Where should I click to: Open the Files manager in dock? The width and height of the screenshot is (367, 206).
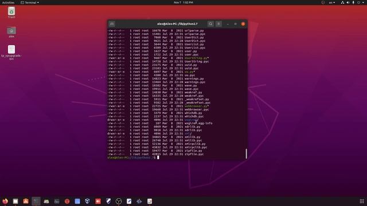[15, 201]
